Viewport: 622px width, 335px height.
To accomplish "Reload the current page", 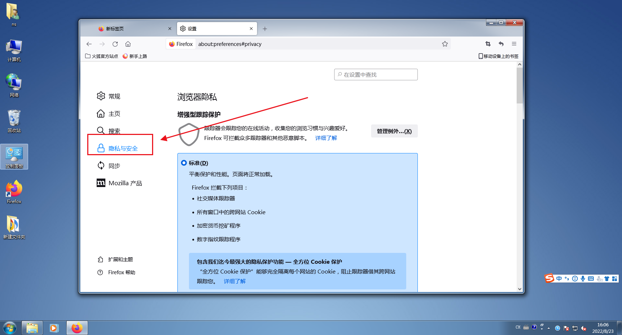I will tap(115, 44).
